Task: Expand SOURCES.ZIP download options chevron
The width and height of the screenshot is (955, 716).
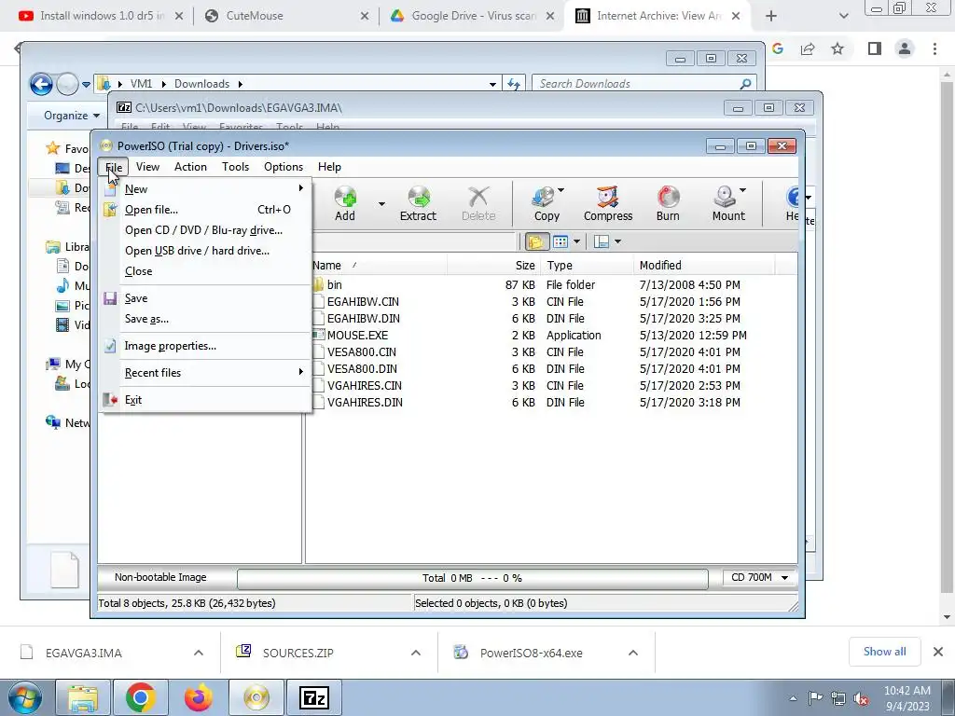Action: [x=415, y=653]
